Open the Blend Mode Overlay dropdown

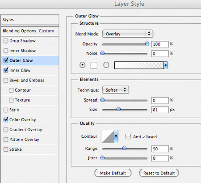pos(128,34)
